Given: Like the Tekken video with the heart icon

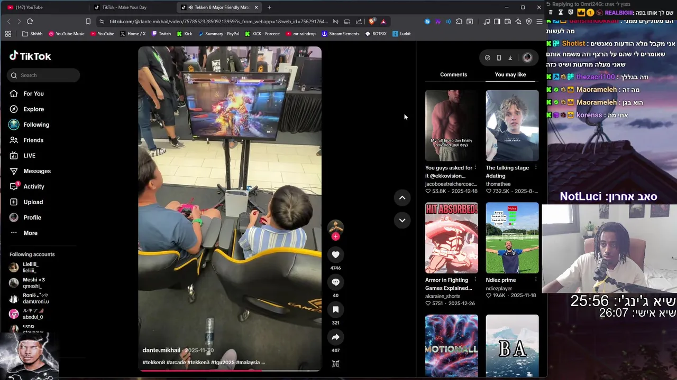Looking at the screenshot, I should point(335,254).
